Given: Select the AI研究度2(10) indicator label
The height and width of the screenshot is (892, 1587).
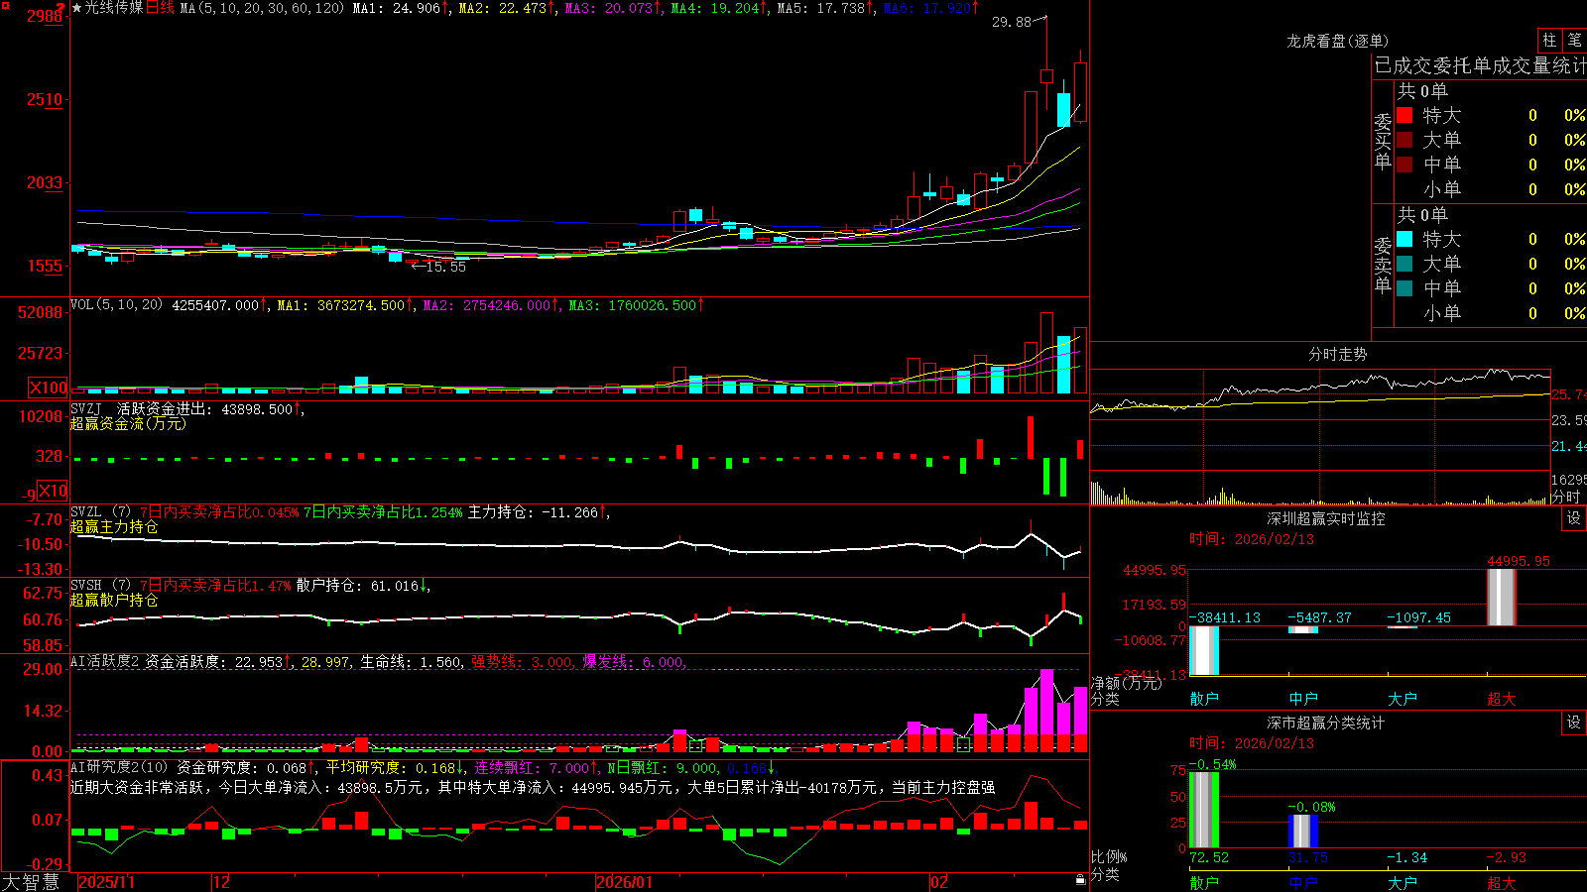Looking at the screenshot, I should coord(119,767).
